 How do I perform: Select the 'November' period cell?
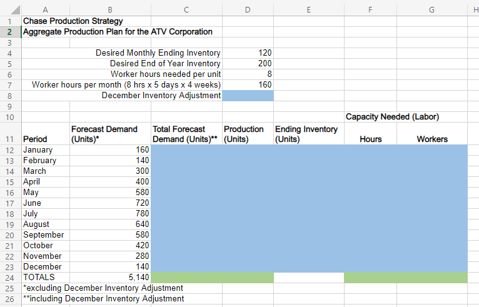pyautogui.click(x=46, y=256)
